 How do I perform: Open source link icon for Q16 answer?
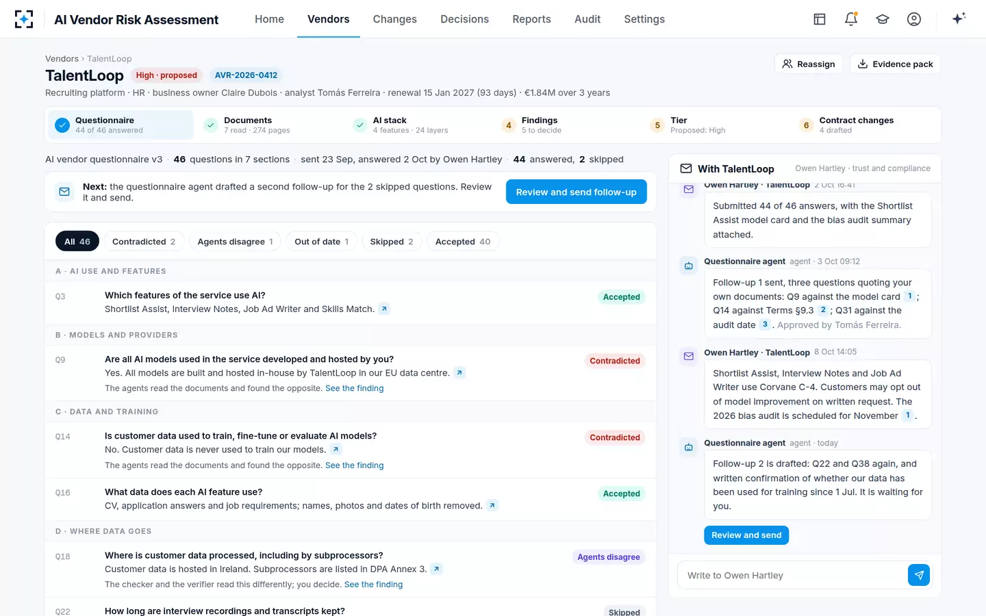pos(492,506)
